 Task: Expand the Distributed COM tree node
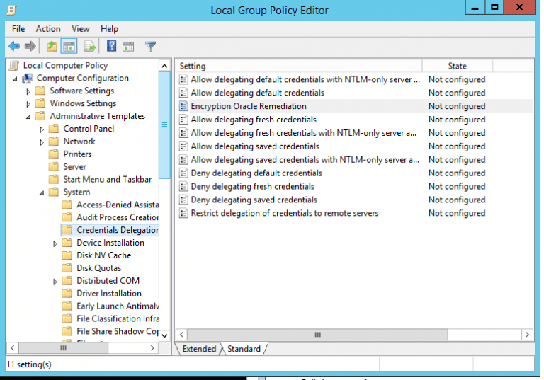point(55,282)
